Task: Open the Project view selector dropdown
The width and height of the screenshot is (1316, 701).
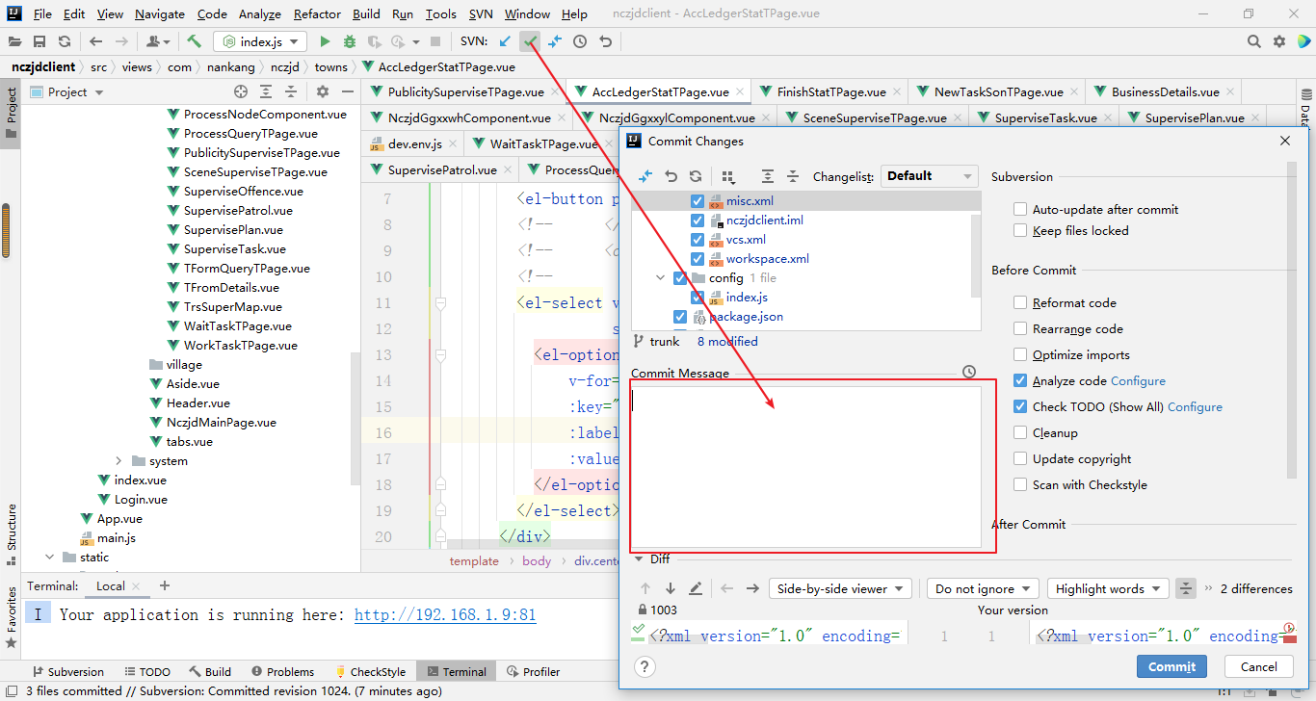Action: (66, 91)
